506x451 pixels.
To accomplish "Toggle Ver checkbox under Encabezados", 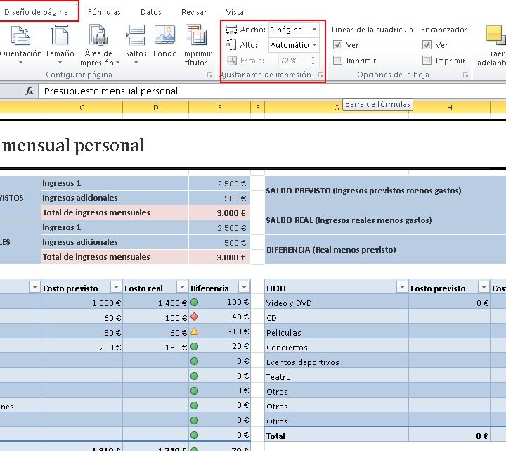I will tap(427, 45).
